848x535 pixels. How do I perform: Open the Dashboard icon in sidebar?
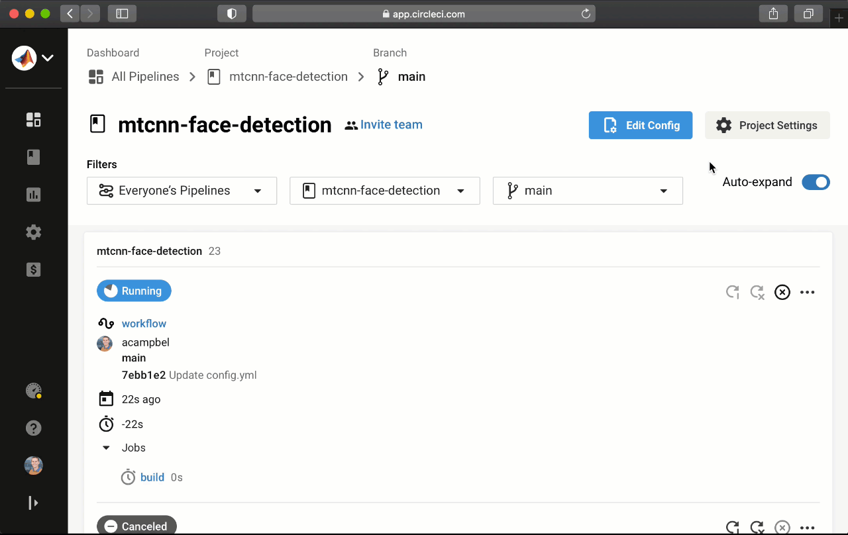tap(33, 119)
